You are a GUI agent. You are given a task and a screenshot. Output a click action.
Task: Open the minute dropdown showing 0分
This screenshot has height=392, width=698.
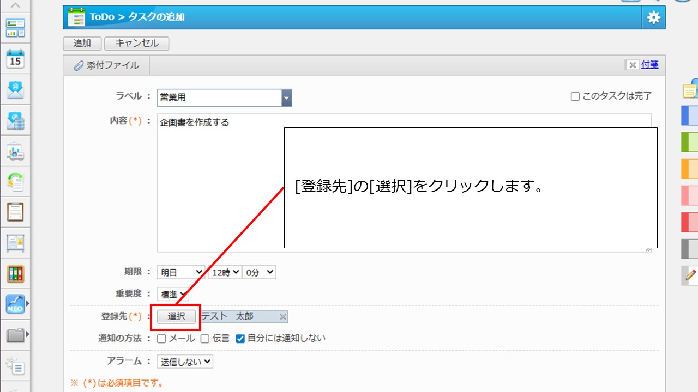259,272
